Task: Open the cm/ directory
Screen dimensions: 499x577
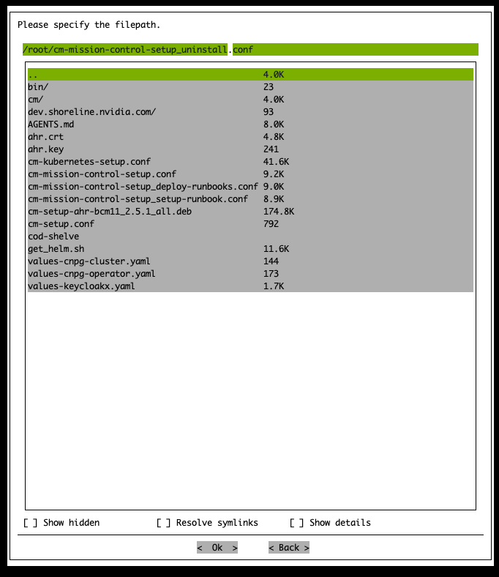Action: pyautogui.click(x=250, y=100)
